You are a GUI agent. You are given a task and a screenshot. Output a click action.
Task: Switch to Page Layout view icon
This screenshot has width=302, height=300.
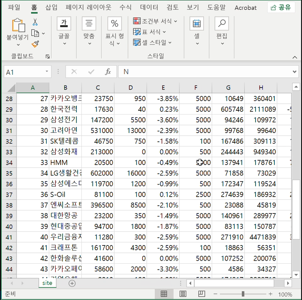pos(182,294)
